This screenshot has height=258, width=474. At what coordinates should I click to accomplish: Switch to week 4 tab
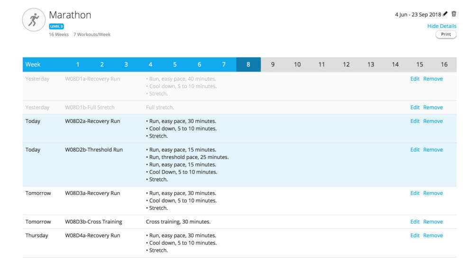(x=150, y=64)
